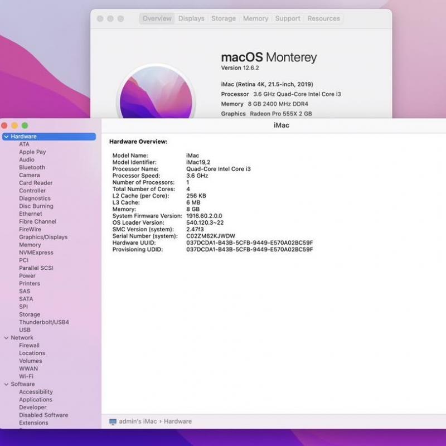
Task: Click the Radeon Pro 555X 2 GB graphics text
Action: [281, 114]
